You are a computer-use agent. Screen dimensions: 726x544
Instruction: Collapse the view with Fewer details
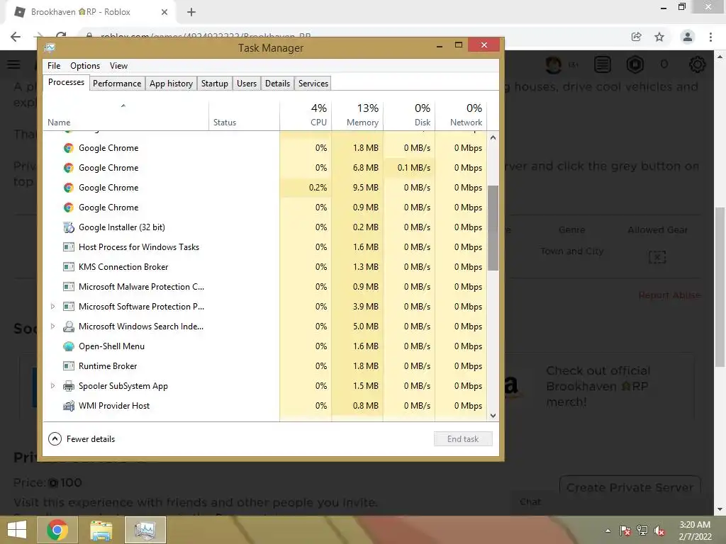82,439
